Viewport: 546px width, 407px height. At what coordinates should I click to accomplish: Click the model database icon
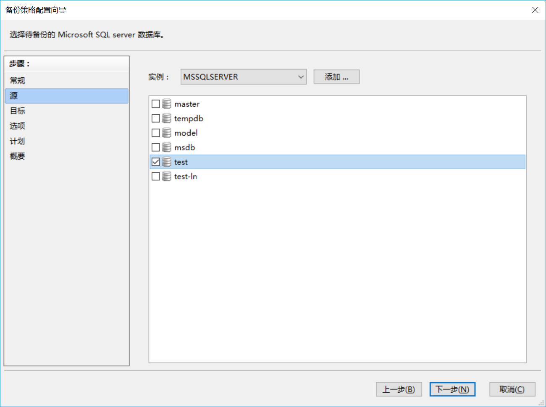(x=167, y=133)
